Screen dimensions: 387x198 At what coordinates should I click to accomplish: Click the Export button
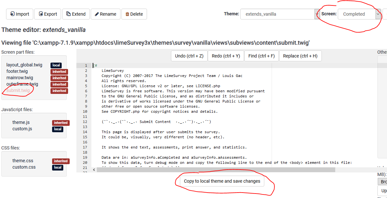pyautogui.click(x=48, y=14)
